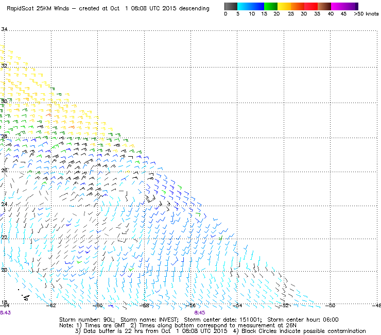Image resolution: width=381 pixels, height=335 pixels.
Task: Click the legend tick label 25
Action: point(291,14)
